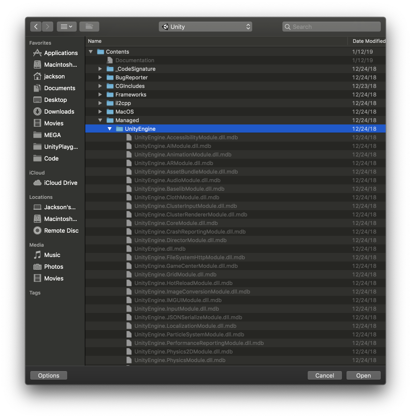Go forward with the right chevron button

(x=47, y=27)
